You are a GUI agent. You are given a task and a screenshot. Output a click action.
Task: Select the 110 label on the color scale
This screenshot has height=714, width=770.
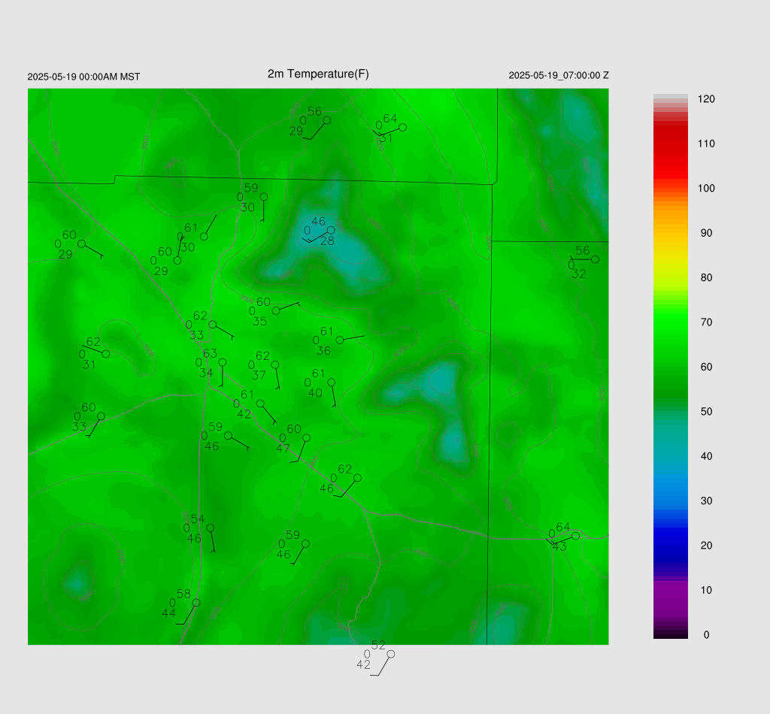[x=706, y=144]
